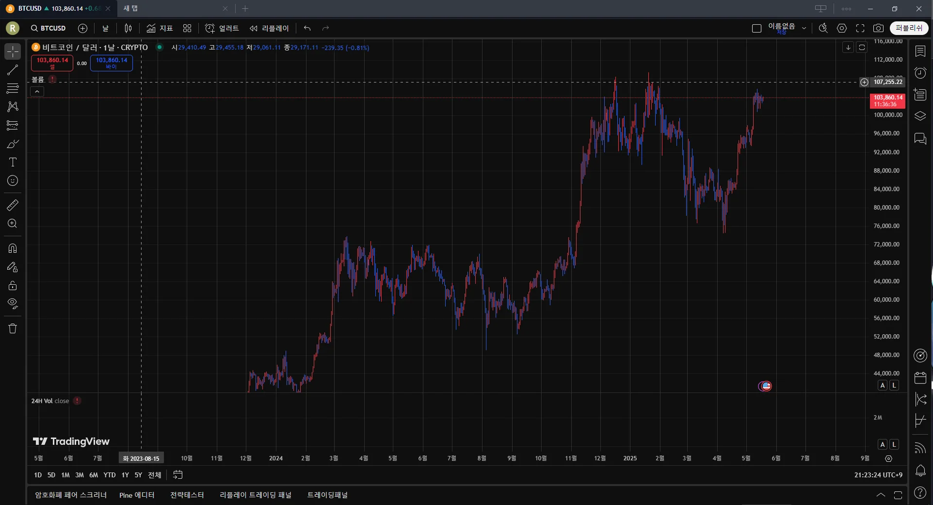
Task: Collapse the indicator legend chevron
Action: [37, 91]
